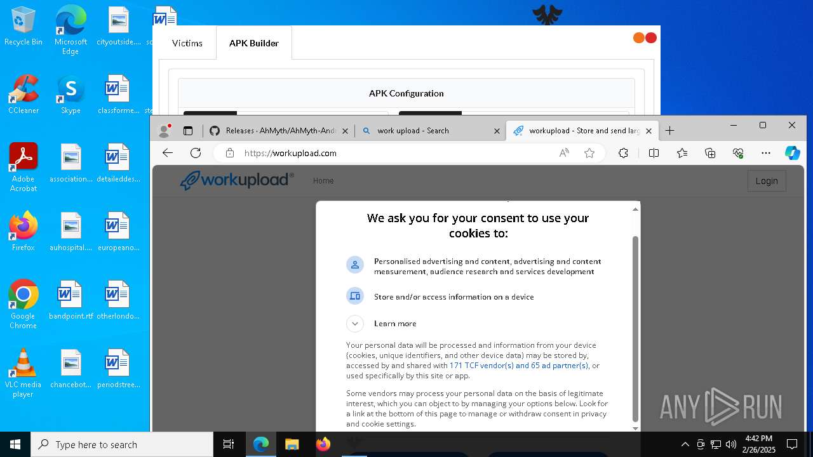Select the detaileddes document on desktop
Screen dimensions: 813x457
pyautogui.click(x=118, y=163)
